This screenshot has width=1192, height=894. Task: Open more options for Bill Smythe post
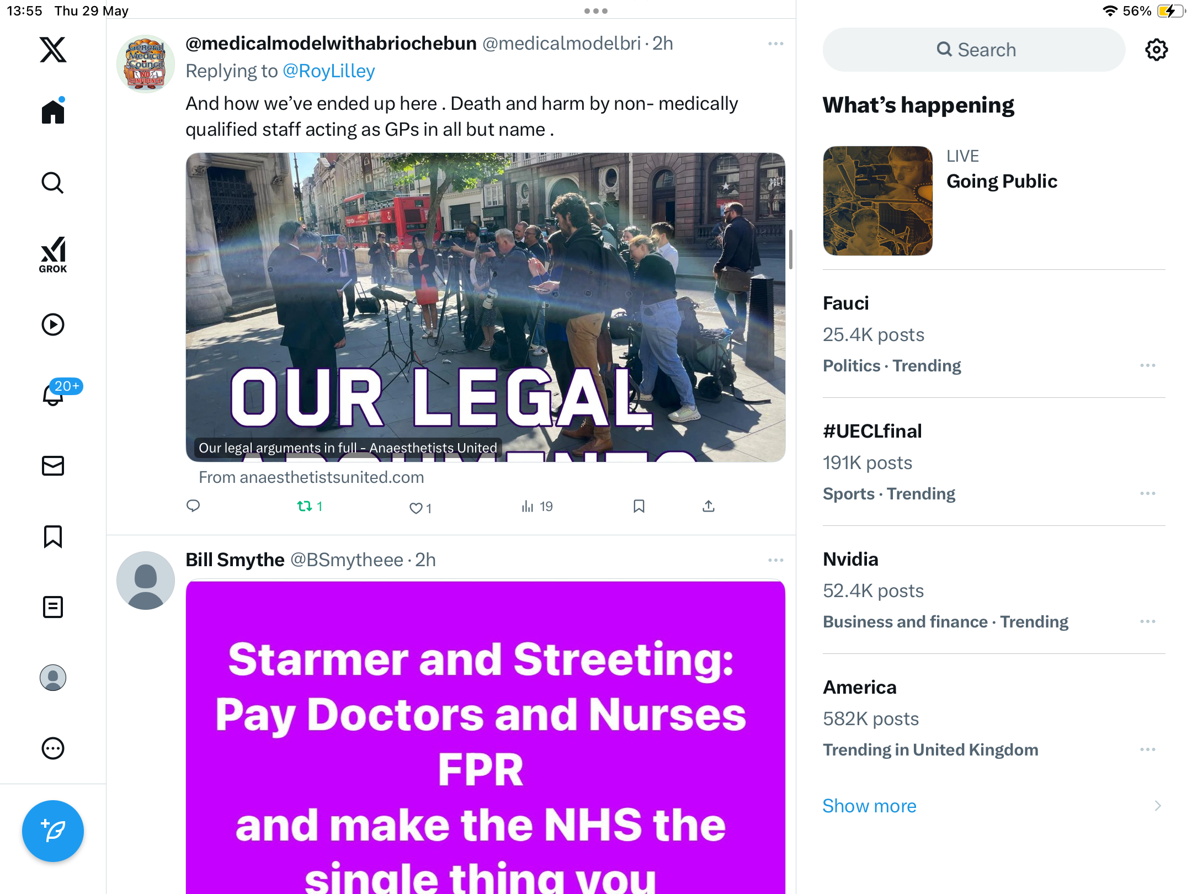pyautogui.click(x=776, y=560)
